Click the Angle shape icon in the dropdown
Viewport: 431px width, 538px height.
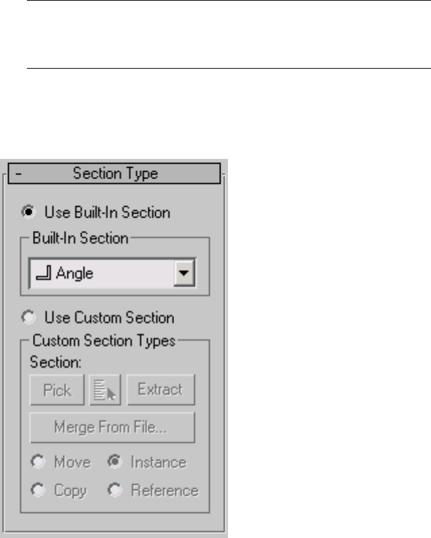pos(41,274)
